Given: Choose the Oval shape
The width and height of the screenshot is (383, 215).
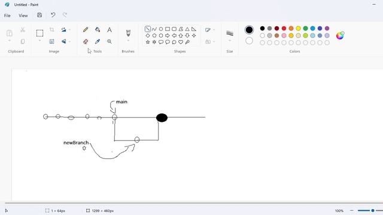Looking at the screenshot, I should click(161, 29).
